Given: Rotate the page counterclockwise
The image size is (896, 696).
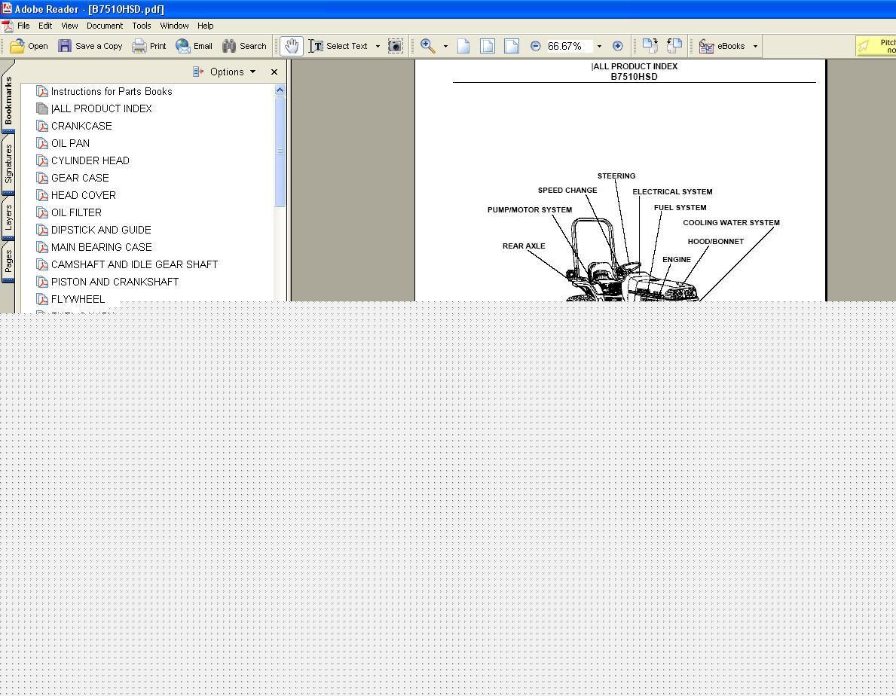Looking at the screenshot, I should [674, 46].
